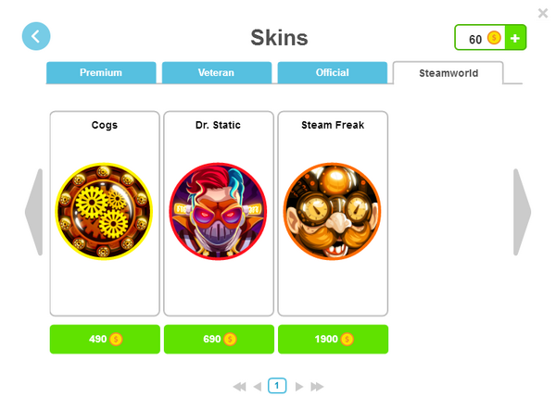Select the Cogs gear skin thumbnail

pos(104,211)
